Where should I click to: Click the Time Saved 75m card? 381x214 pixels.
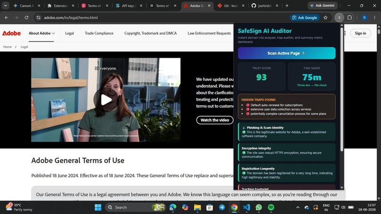point(312,76)
